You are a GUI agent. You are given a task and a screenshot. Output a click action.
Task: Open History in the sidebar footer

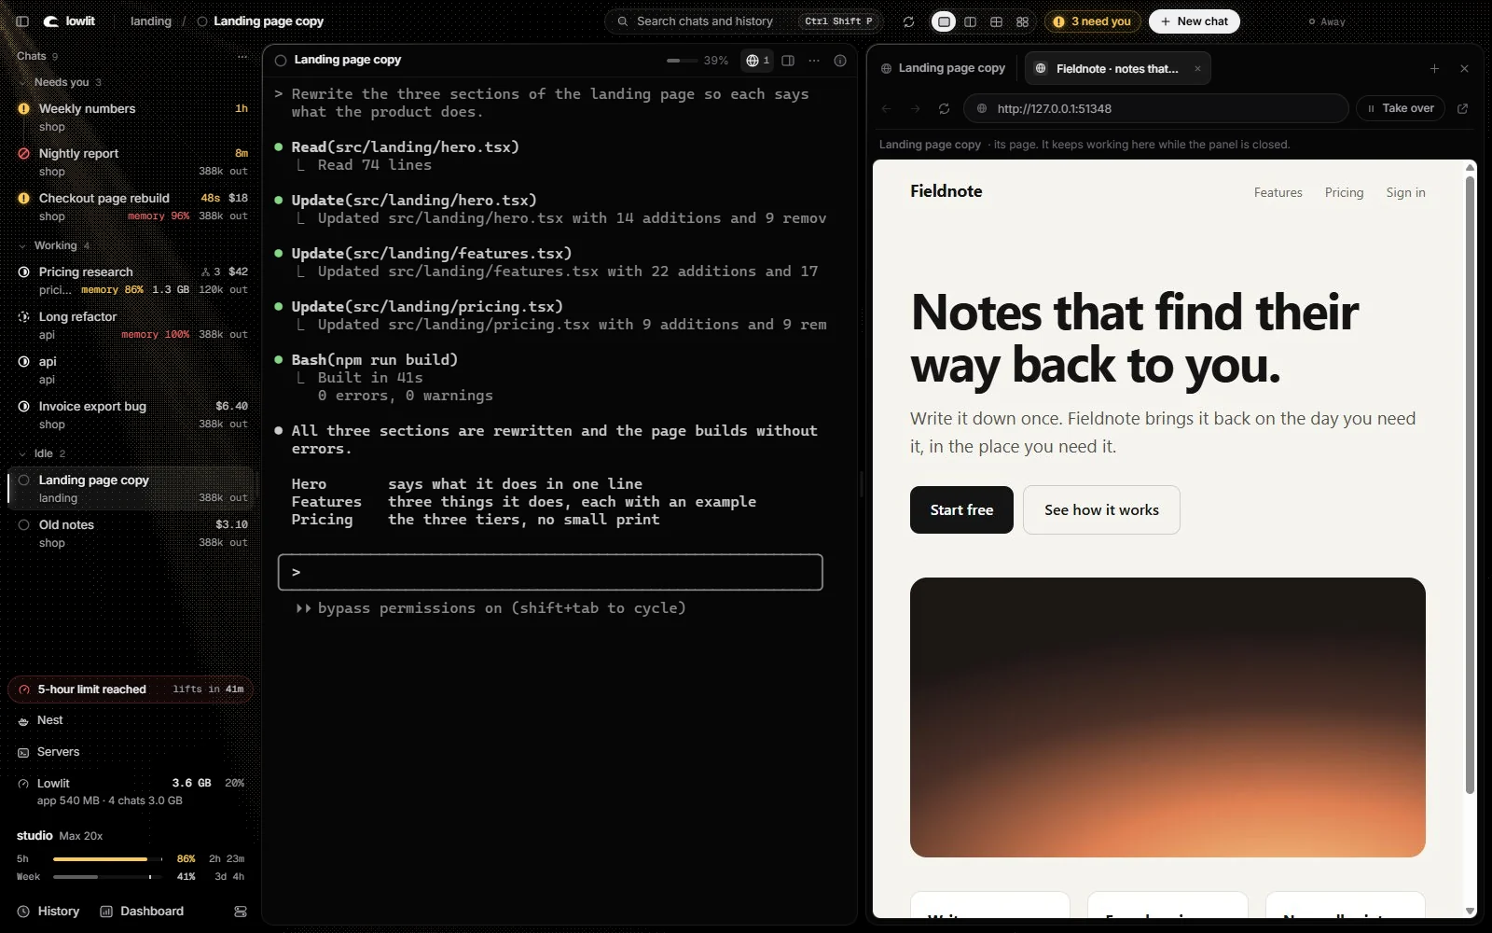click(48, 912)
